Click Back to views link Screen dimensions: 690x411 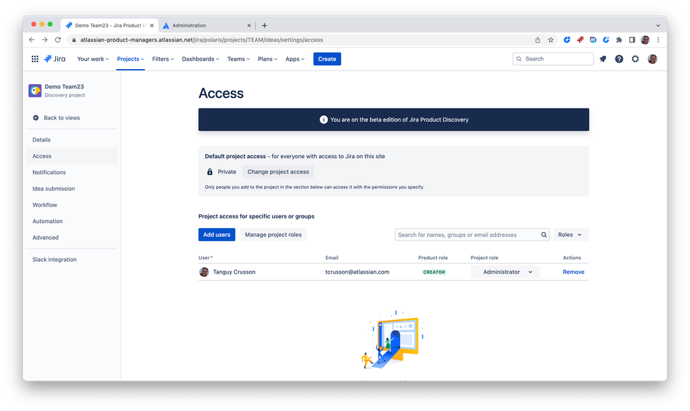coord(61,118)
